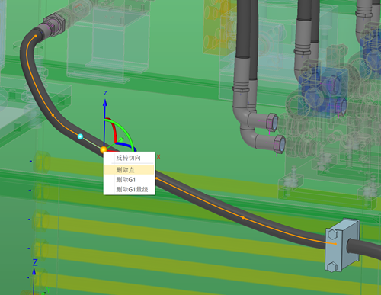Image resolution: width=381 pixels, height=295 pixels.
Task: Select spline endpoint at the gray clamp
Action: (x=335, y=244)
